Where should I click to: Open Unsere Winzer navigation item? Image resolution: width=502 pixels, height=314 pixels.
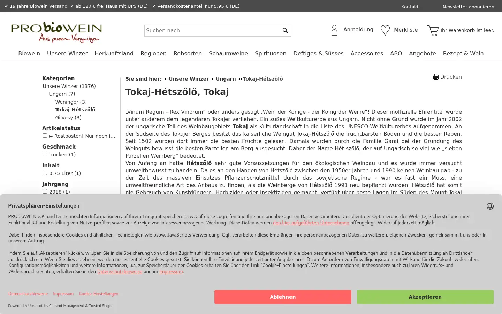67,53
